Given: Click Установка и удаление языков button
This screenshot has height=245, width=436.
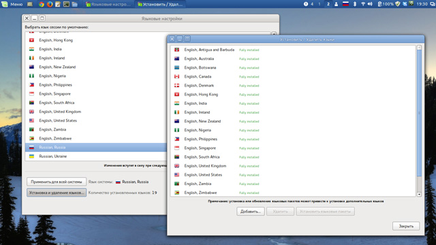Looking at the screenshot, I should click(x=57, y=193).
